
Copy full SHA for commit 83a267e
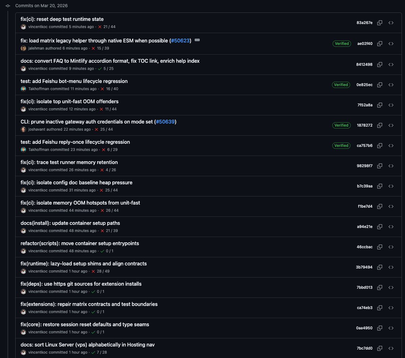(x=380, y=23)
